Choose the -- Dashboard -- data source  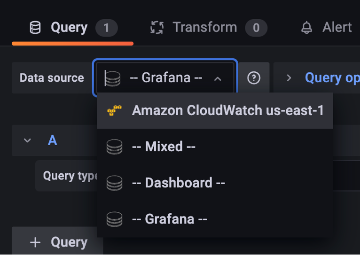coord(215,183)
